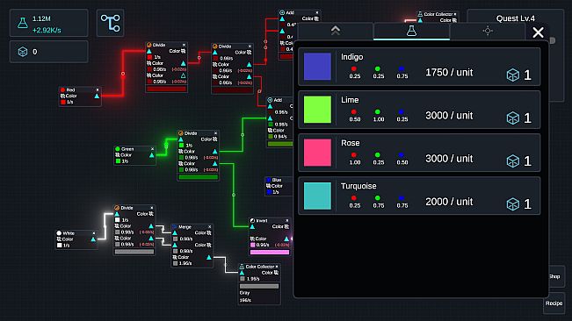Click the '2000 / unit' Turquoise price
This screenshot has height=321, width=572.
tap(449, 202)
